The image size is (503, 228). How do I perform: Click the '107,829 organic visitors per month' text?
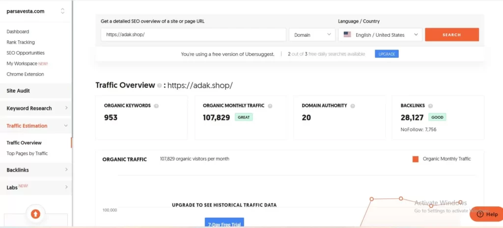coord(195,159)
